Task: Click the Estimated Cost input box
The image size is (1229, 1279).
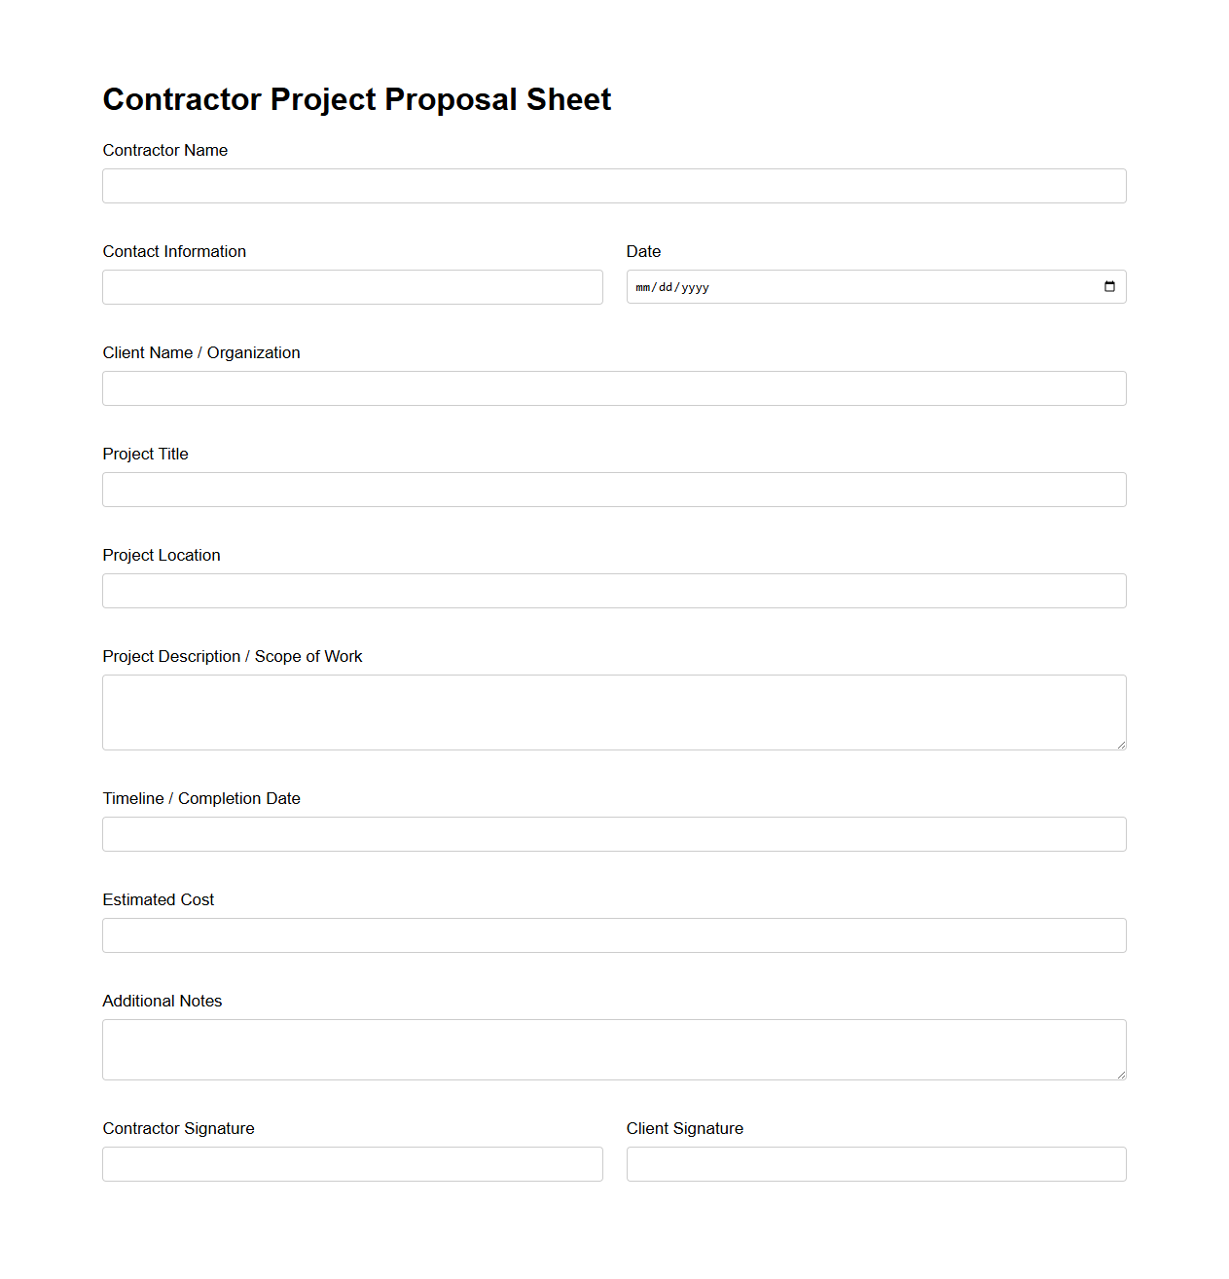Action: [613, 934]
